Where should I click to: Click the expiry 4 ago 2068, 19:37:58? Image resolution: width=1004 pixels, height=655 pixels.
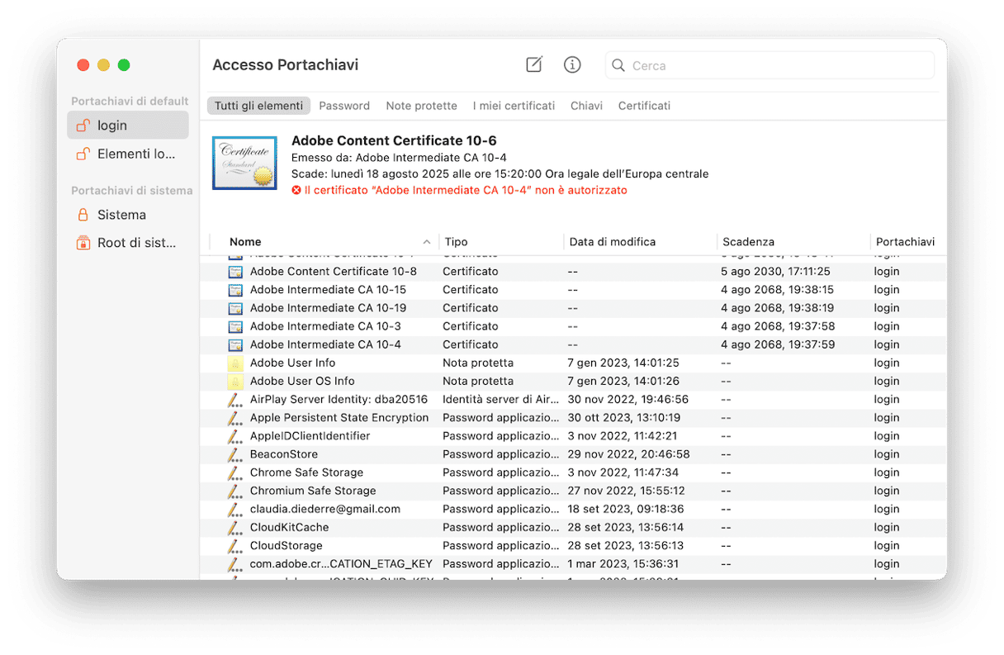(x=778, y=326)
